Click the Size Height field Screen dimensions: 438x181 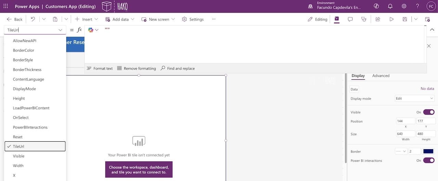pyautogui.click(x=426, y=134)
